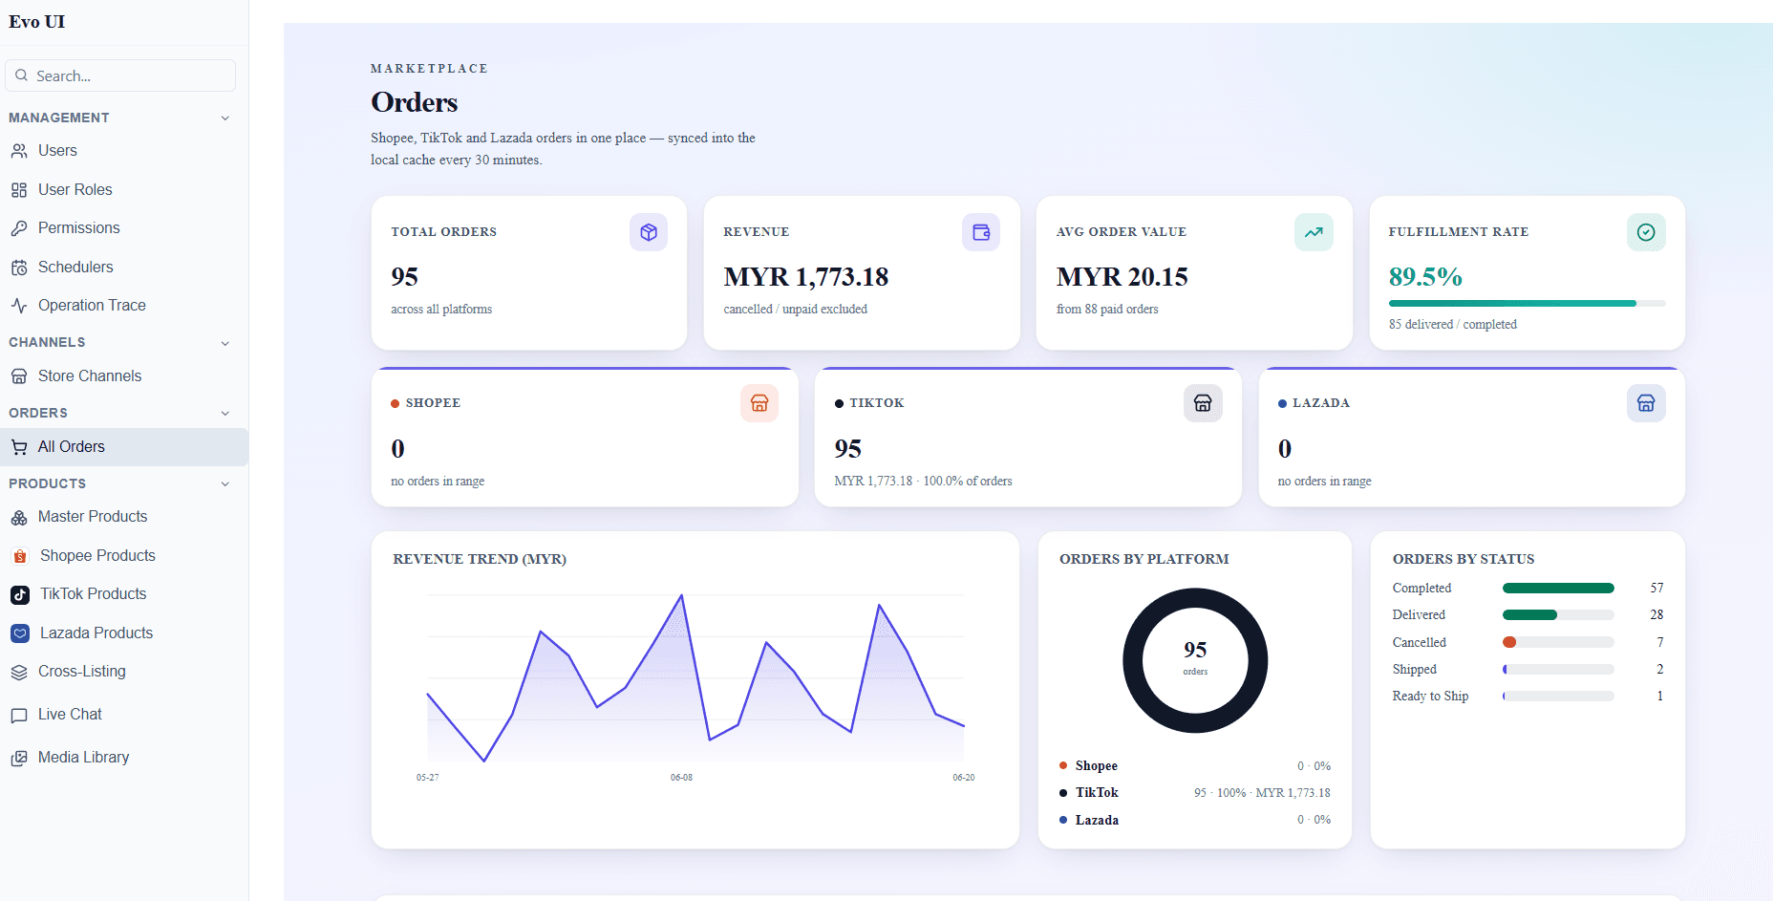Click the 06-08 chart axis label
This screenshot has width=1774, height=901.
tap(681, 778)
